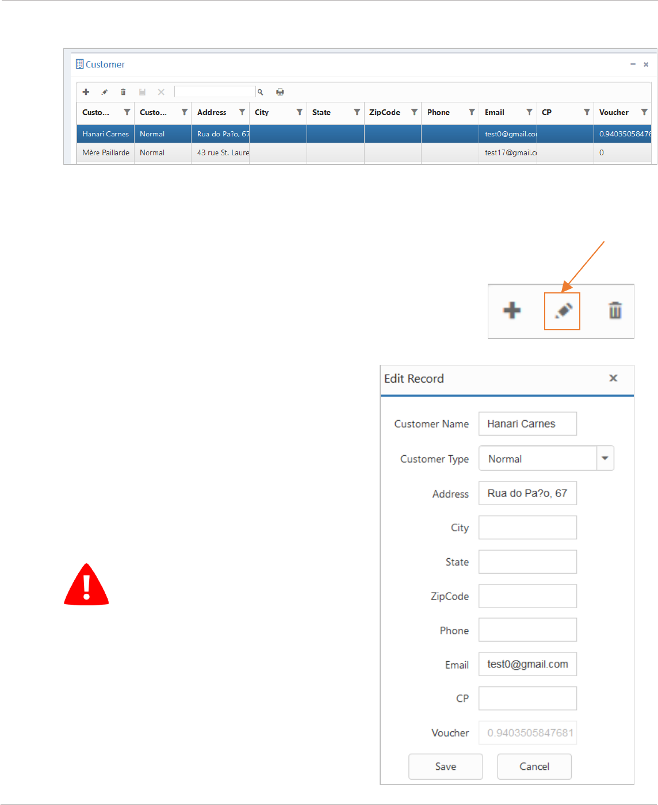Click the CP input field

coord(527,699)
